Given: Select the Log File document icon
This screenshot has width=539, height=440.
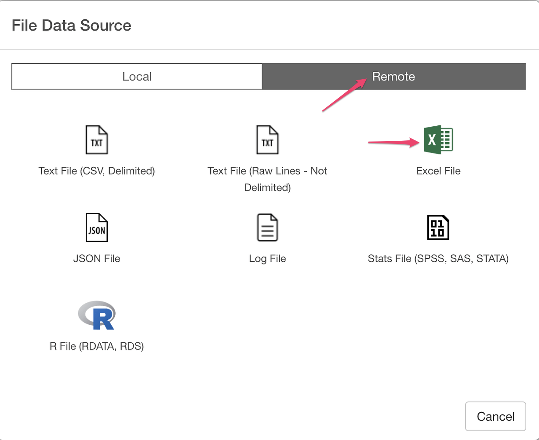Looking at the screenshot, I should [267, 227].
